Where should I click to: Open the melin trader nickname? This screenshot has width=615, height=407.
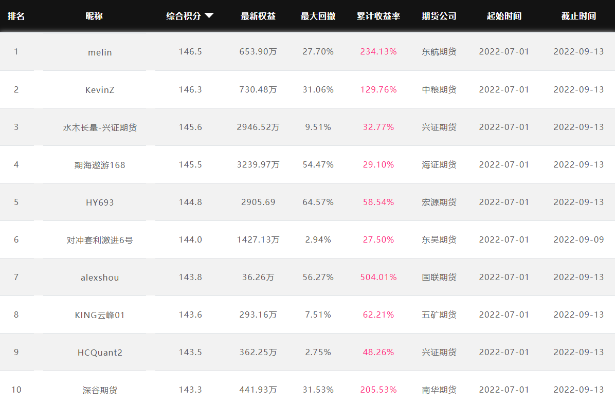100,52
